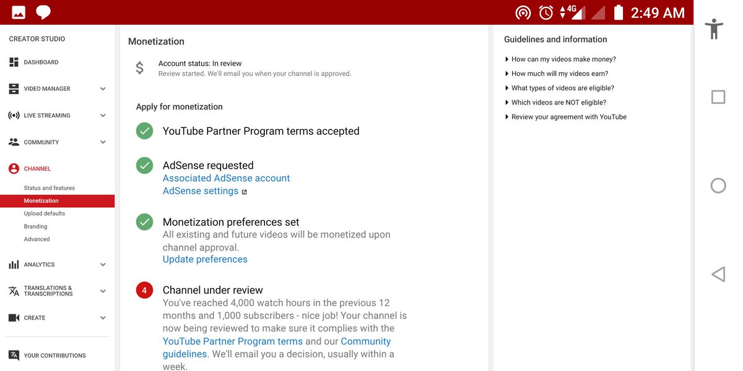Tap the hotspot icon in status bar
Screen dimensions: 743x371
(x=523, y=12)
